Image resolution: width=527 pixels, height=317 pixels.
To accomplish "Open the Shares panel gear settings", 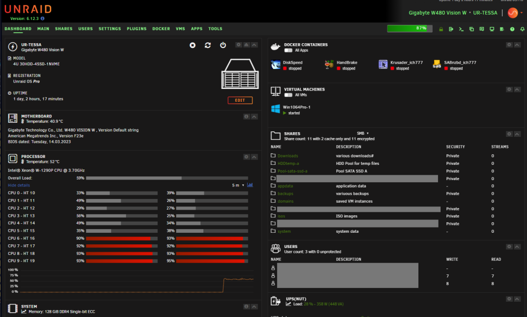I will (x=509, y=134).
